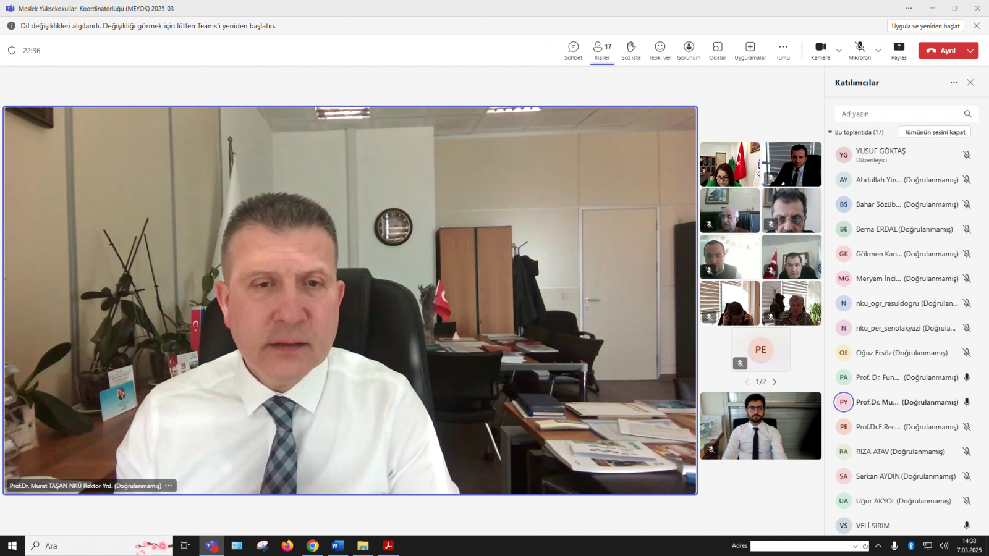This screenshot has height=556, width=989.
Task: Select video thumbnail of woman with flag
Action: point(730,164)
